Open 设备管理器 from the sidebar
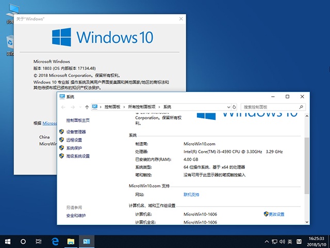The image size is (330, 248). tap(76, 132)
